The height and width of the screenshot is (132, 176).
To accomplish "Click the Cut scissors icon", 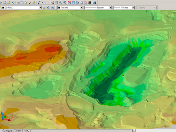I will click(18, 3).
